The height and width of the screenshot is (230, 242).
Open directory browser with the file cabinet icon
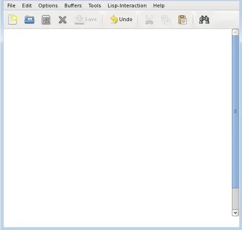click(x=46, y=20)
